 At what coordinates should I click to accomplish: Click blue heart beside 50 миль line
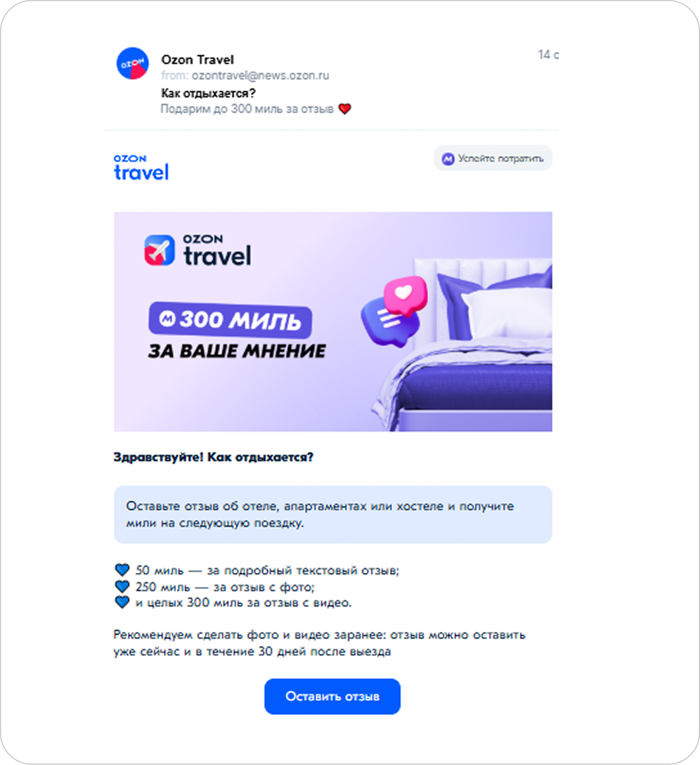122,570
